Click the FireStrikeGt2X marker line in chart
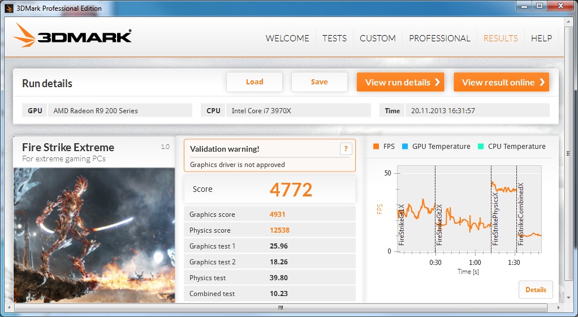This screenshot has width=578, height=317. click(435, 209)
